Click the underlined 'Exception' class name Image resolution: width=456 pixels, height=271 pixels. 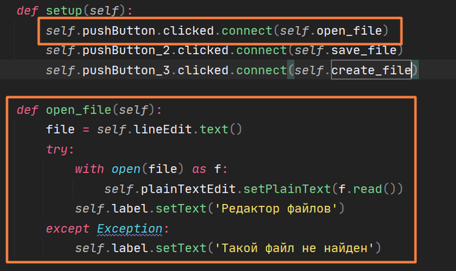[128, 229]
